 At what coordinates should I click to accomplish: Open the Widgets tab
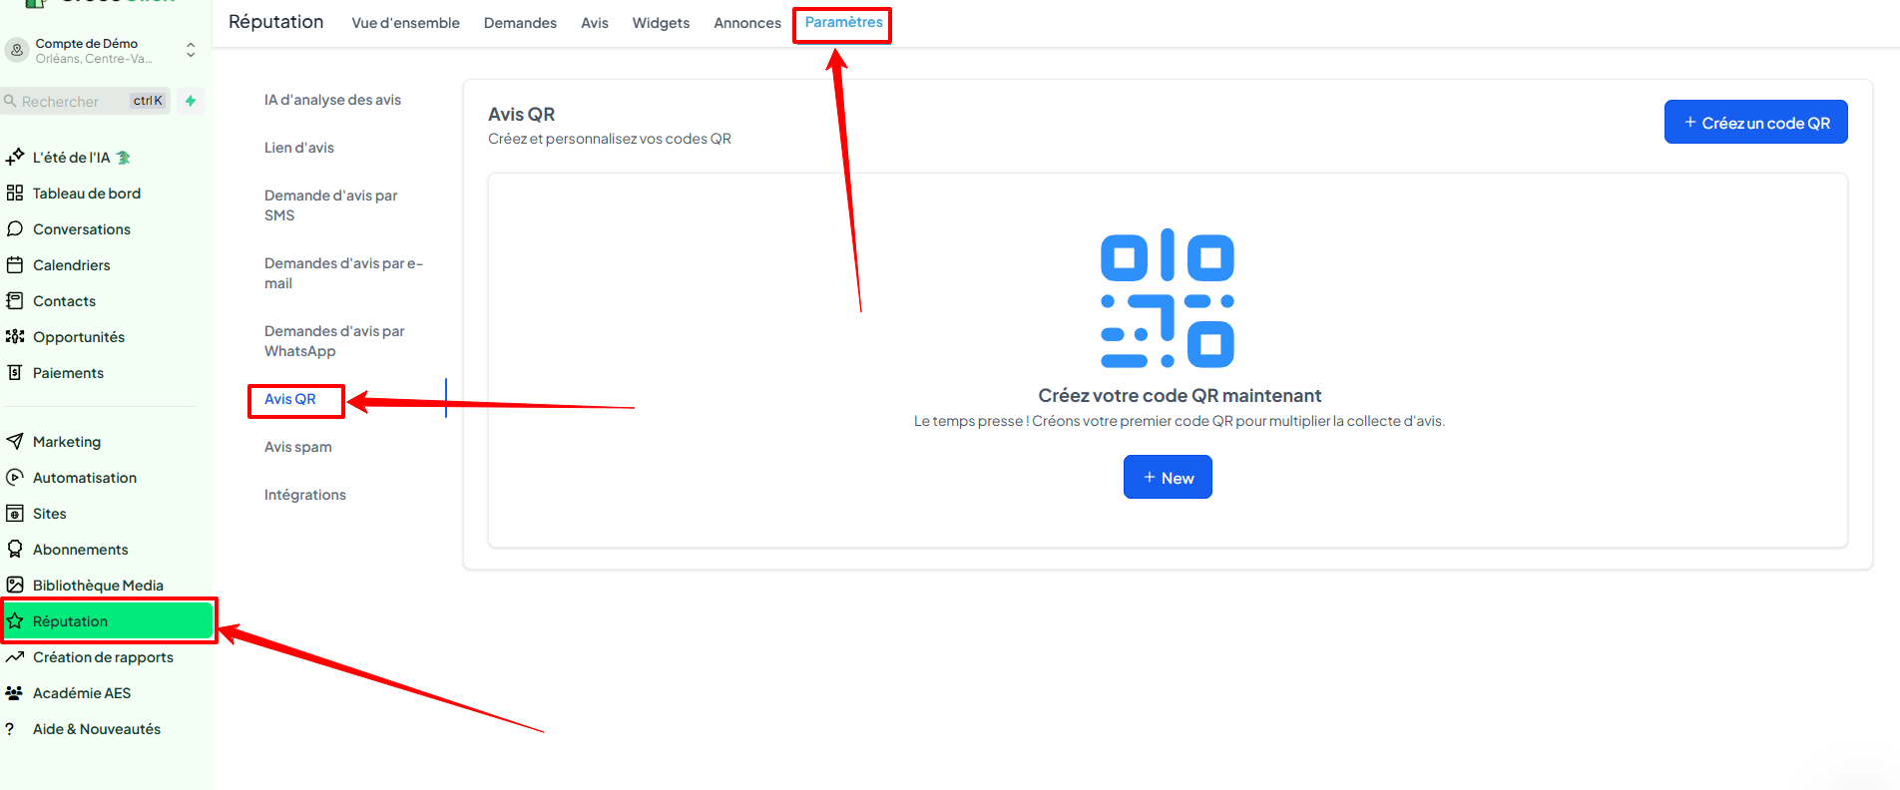point(661,23)
